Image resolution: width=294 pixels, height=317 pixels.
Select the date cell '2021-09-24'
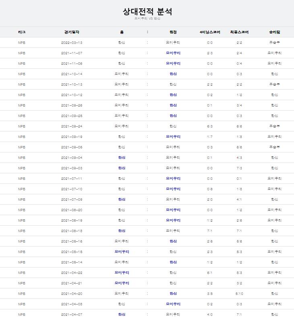pos(72,126)
